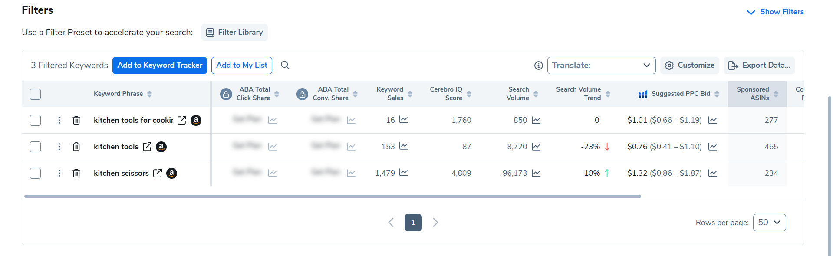View PPC bid history chart for $1.01
Screen dimensions: 833x256
(x=713, y=120)
